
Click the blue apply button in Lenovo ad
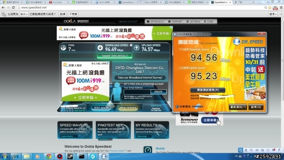(x=210, y=120)
